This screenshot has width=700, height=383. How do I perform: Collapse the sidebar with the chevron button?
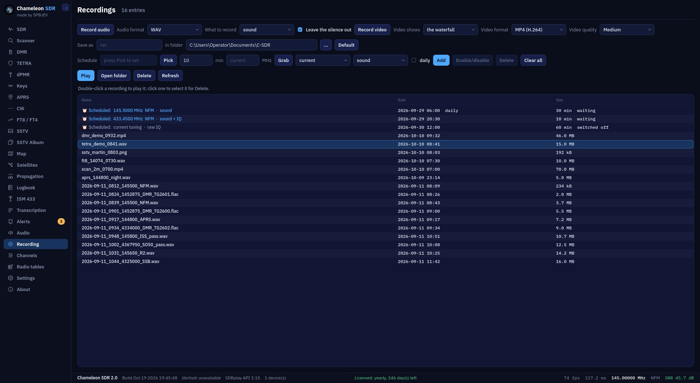tap(66, 8)
